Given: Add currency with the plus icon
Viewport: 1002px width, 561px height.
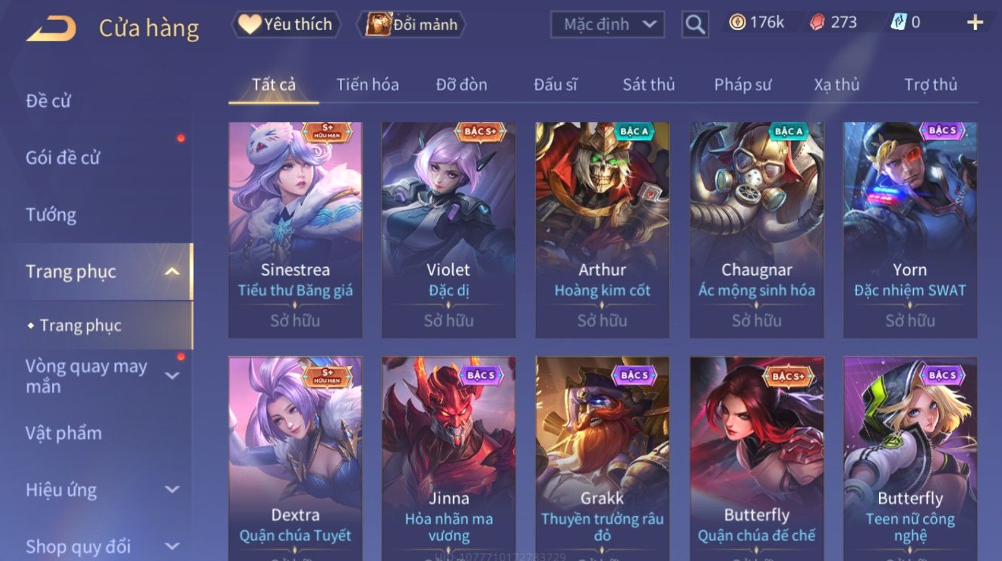Looking at the screenshot, I should pos(975,23).
